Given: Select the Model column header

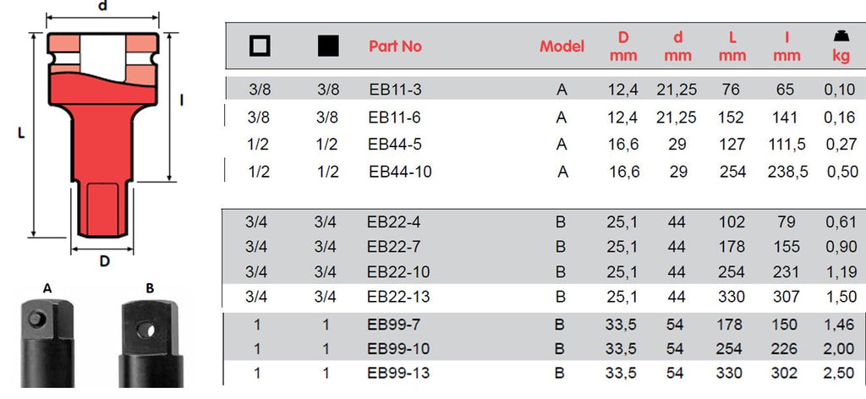Looking at the screenshot, I should (562, 46).
